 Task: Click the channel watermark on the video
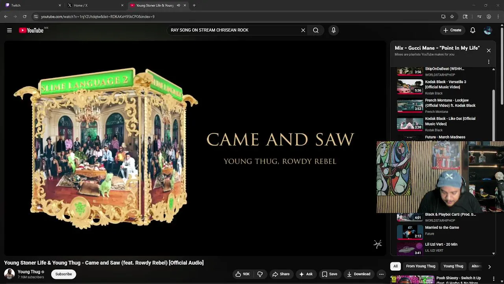tap(378, 244)
